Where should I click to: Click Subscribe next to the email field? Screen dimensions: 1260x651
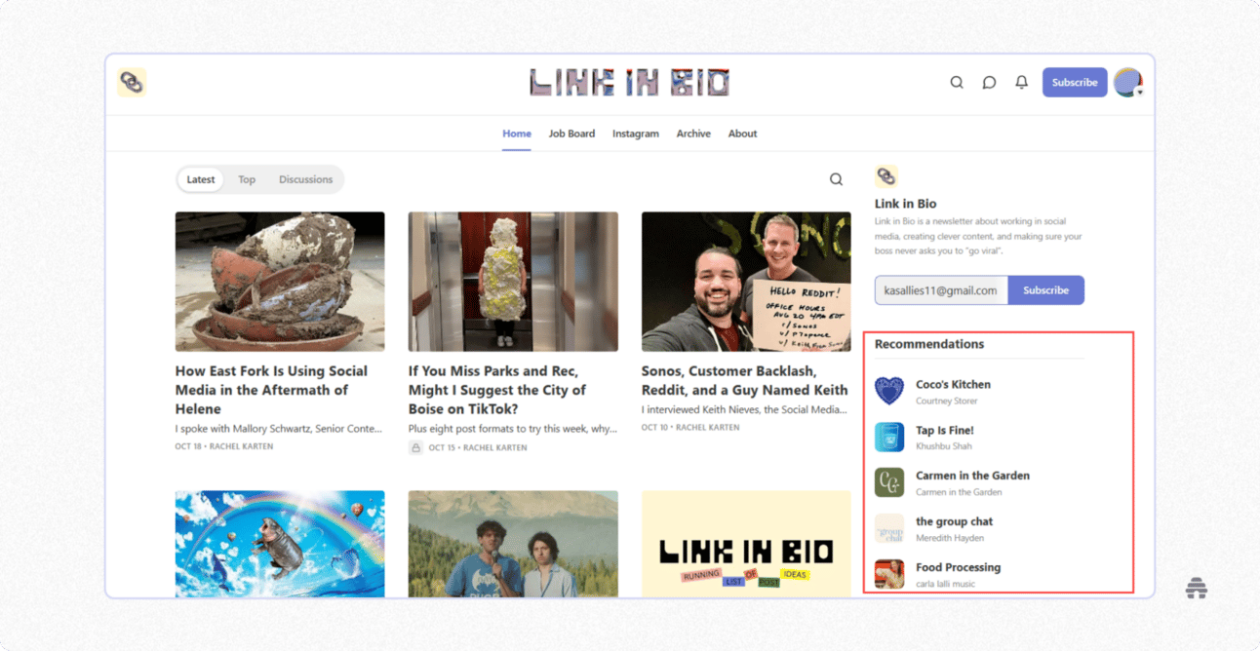click(1045, 289)
